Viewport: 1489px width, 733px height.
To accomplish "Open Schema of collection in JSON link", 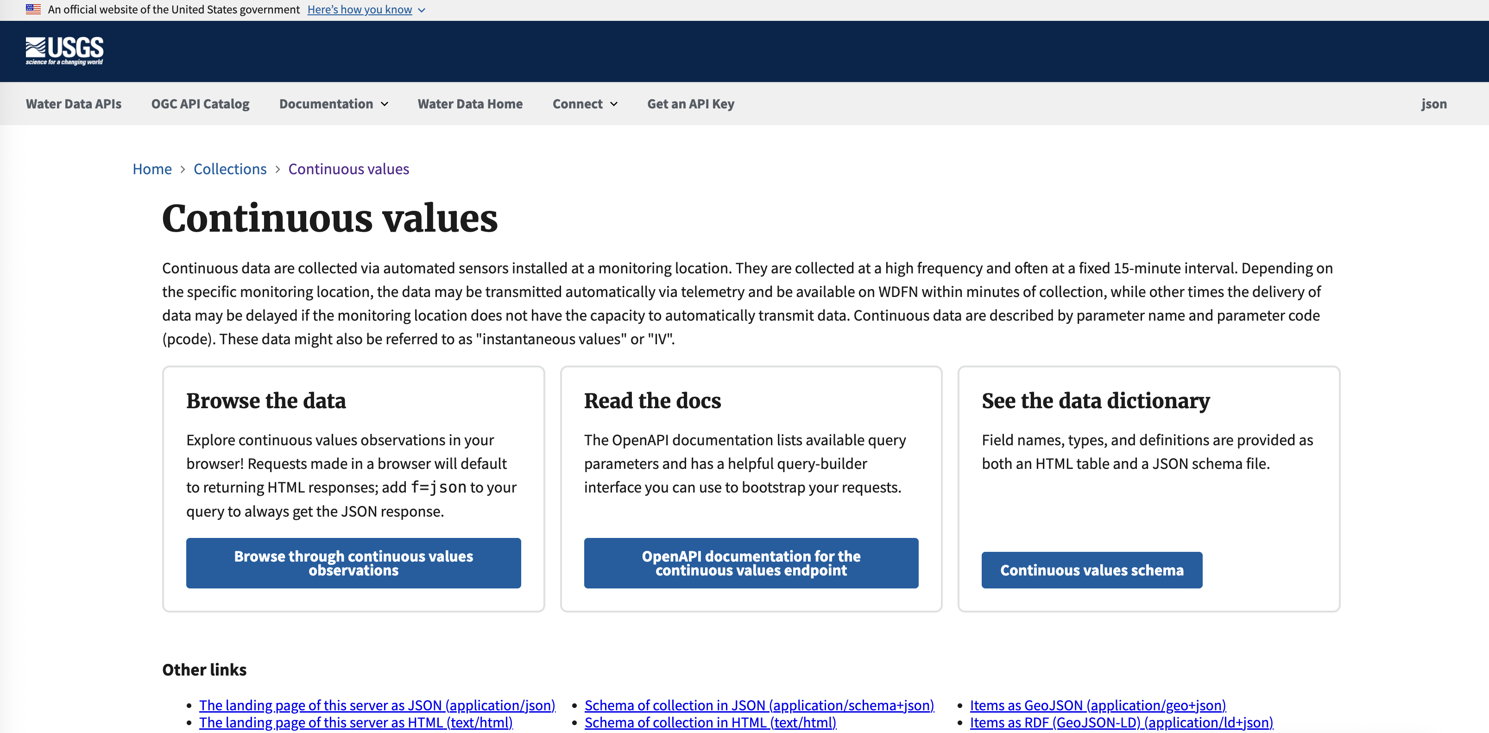I will pyautogui.click(x=759, y=705).
